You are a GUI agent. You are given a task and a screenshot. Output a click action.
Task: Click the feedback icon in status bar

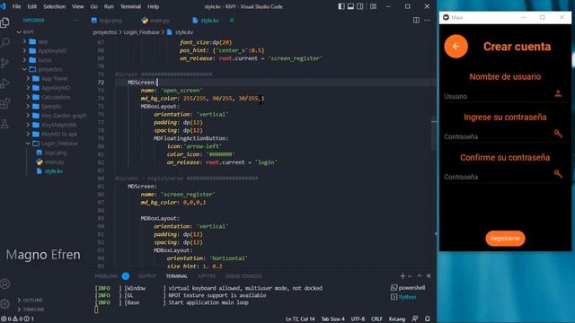click(x=415, y=319)
